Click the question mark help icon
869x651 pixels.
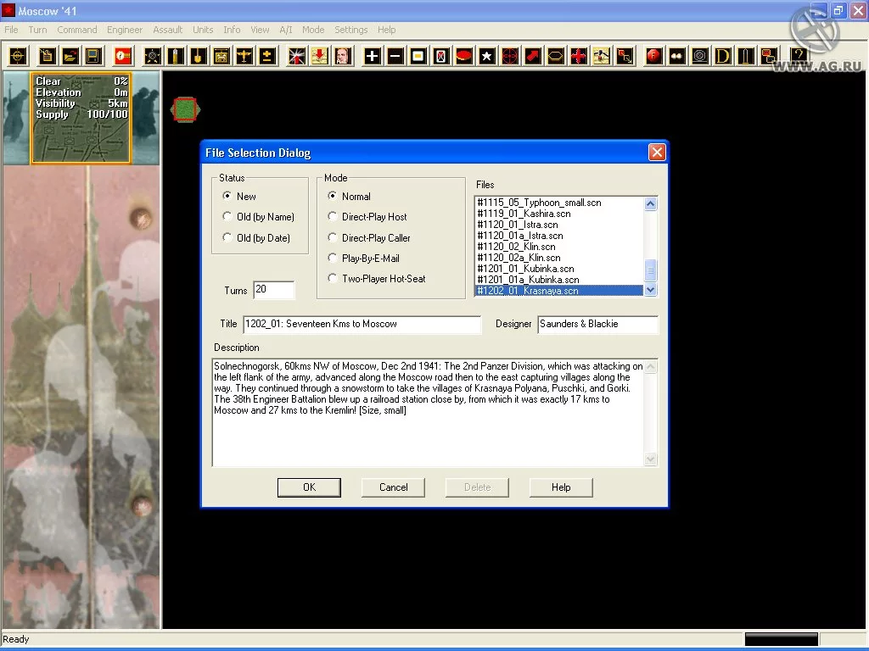pyautogui.click(x=798, y=56)
